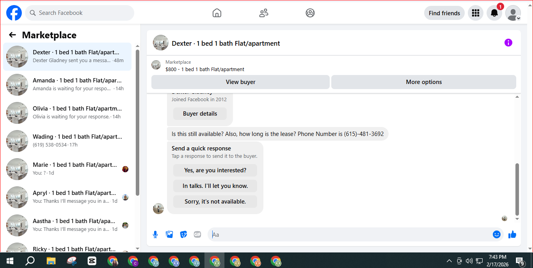Click the sender avatar beside quick responses

point(158,209)
